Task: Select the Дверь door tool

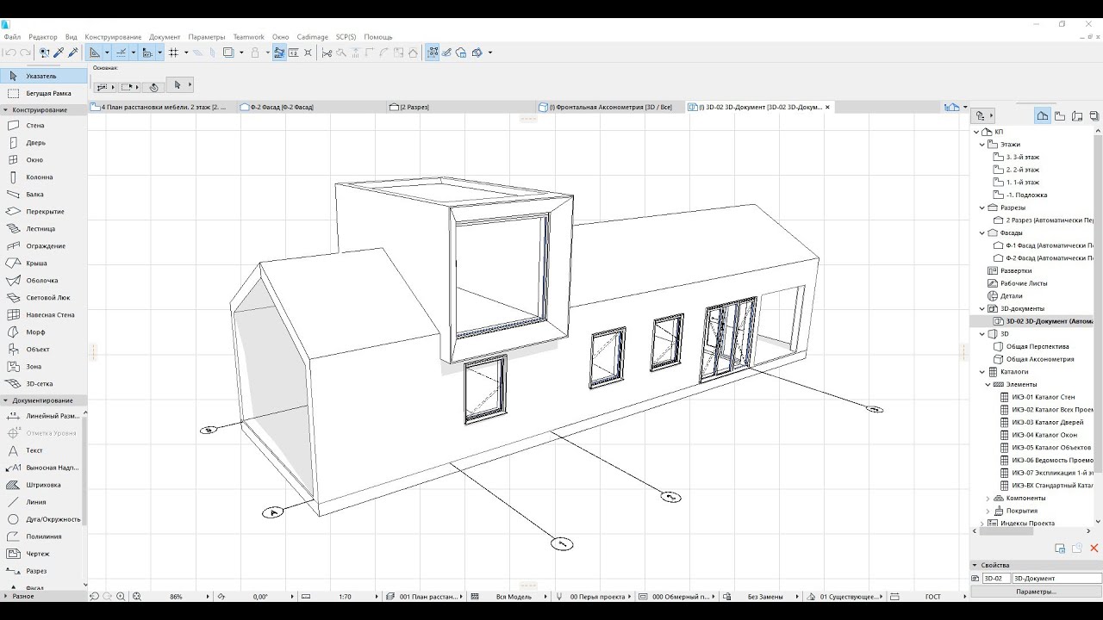Action: (43, 143)
